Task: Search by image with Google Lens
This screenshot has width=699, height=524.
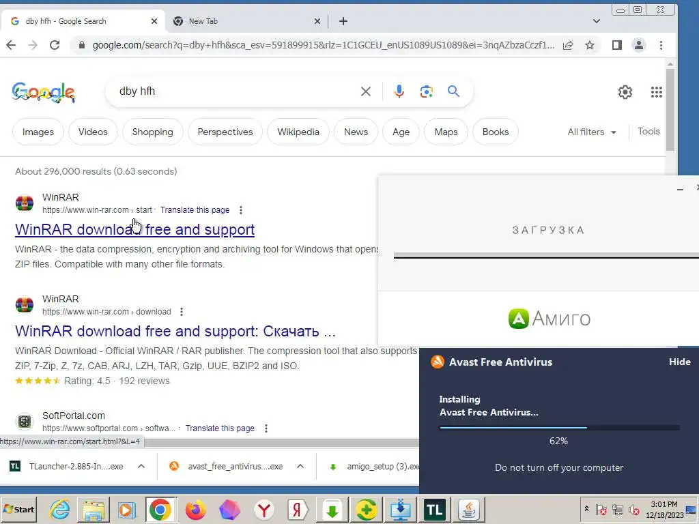Action: (x=426, y=91)
